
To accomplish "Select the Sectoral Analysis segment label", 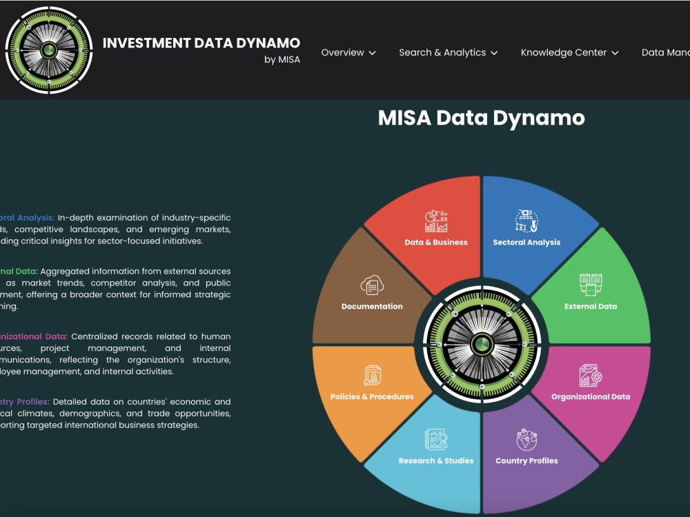I will tap(526, 242).
